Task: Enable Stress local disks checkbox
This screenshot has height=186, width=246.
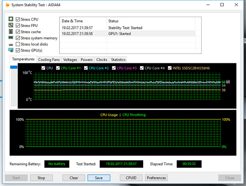Action: (x=18, y=44)
